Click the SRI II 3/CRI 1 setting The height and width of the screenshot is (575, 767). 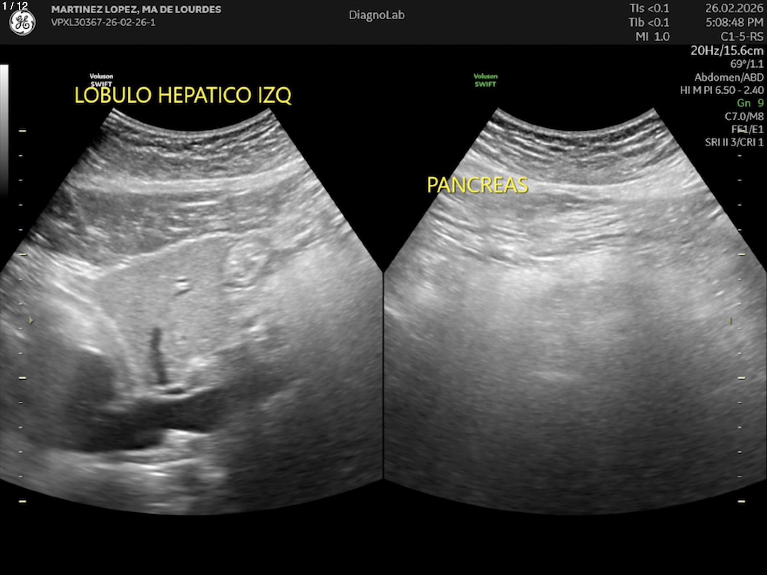(734, 142)
